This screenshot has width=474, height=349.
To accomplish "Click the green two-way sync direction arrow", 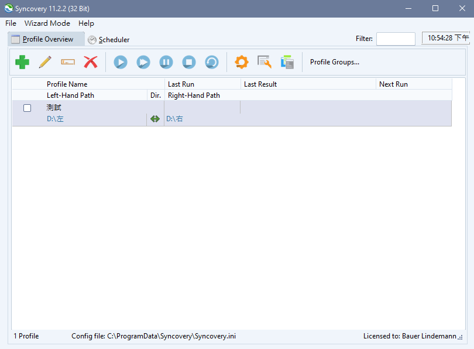I will pos(155,119).
